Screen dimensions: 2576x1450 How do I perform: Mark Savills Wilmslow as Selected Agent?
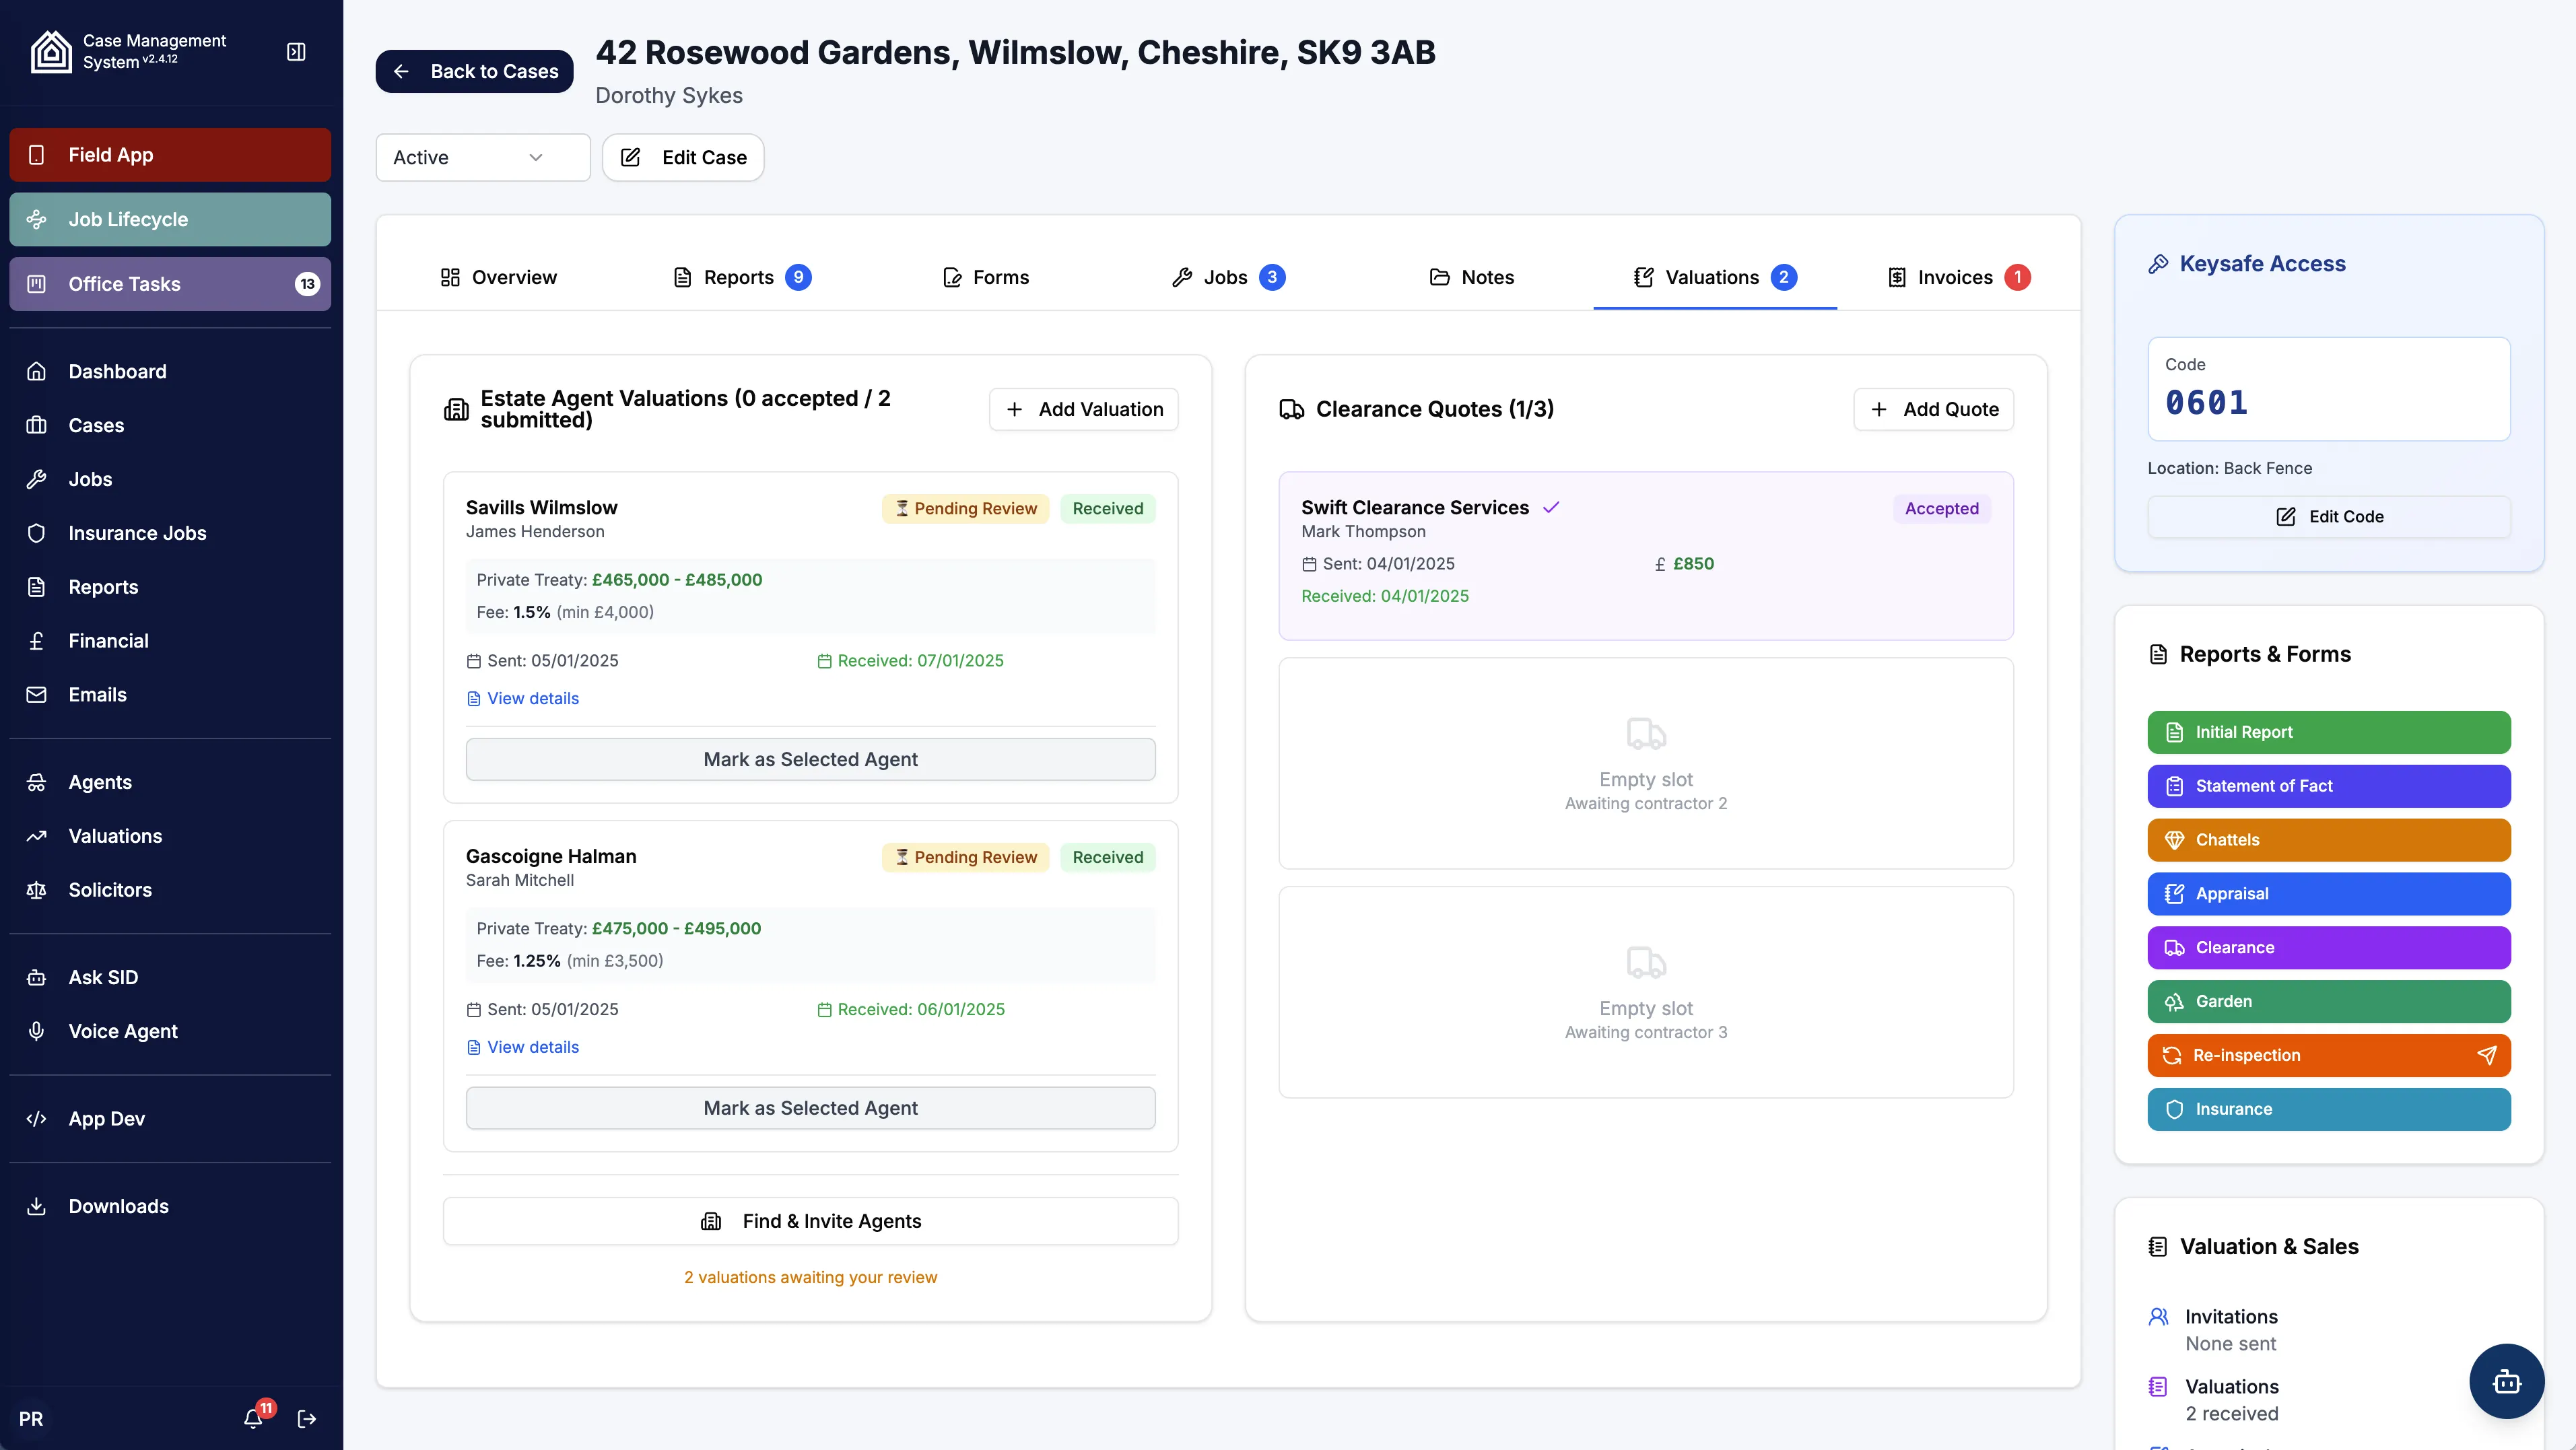(x=810, y=759)
